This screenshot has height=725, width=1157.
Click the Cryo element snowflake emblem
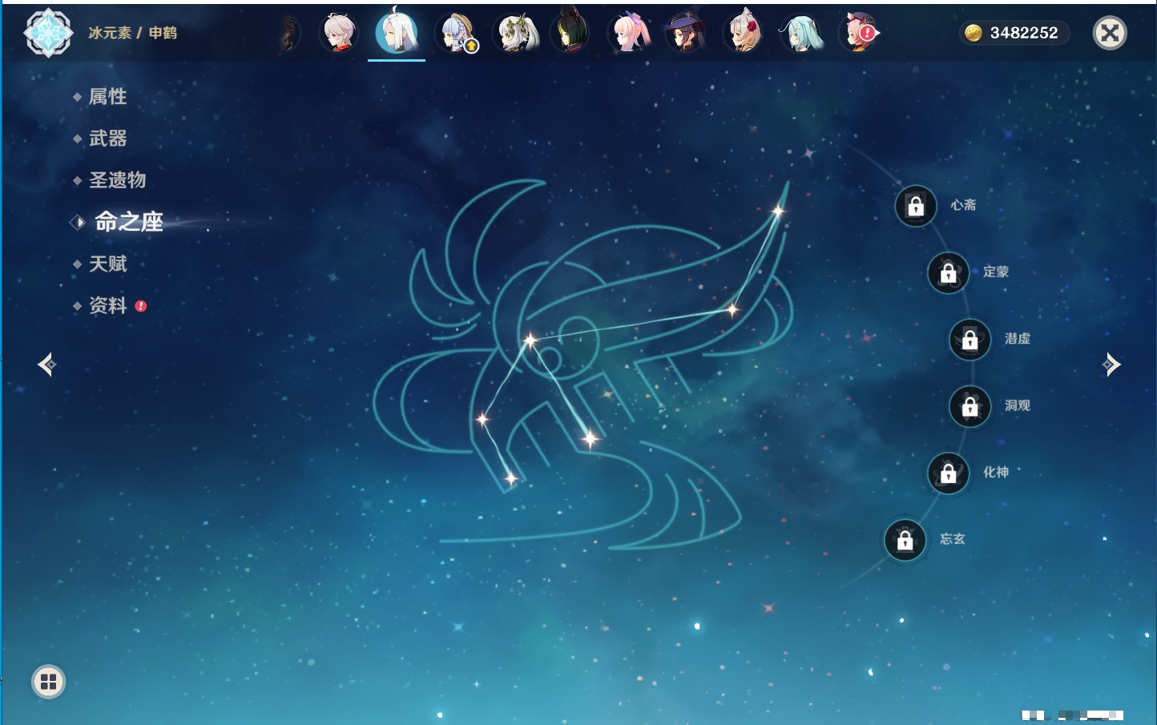pos(49,33)
